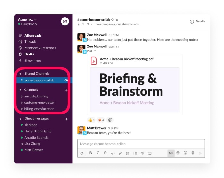Click the channel topic 'Two companies, one shared vision'
The image size is (224, 178).
click(x=117, y=24)
